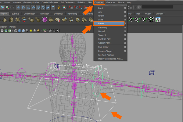The height and width of the screenshot is (122, 183).
Task: Click the highlight selection mode icon
Action: (x=64, y=7)
